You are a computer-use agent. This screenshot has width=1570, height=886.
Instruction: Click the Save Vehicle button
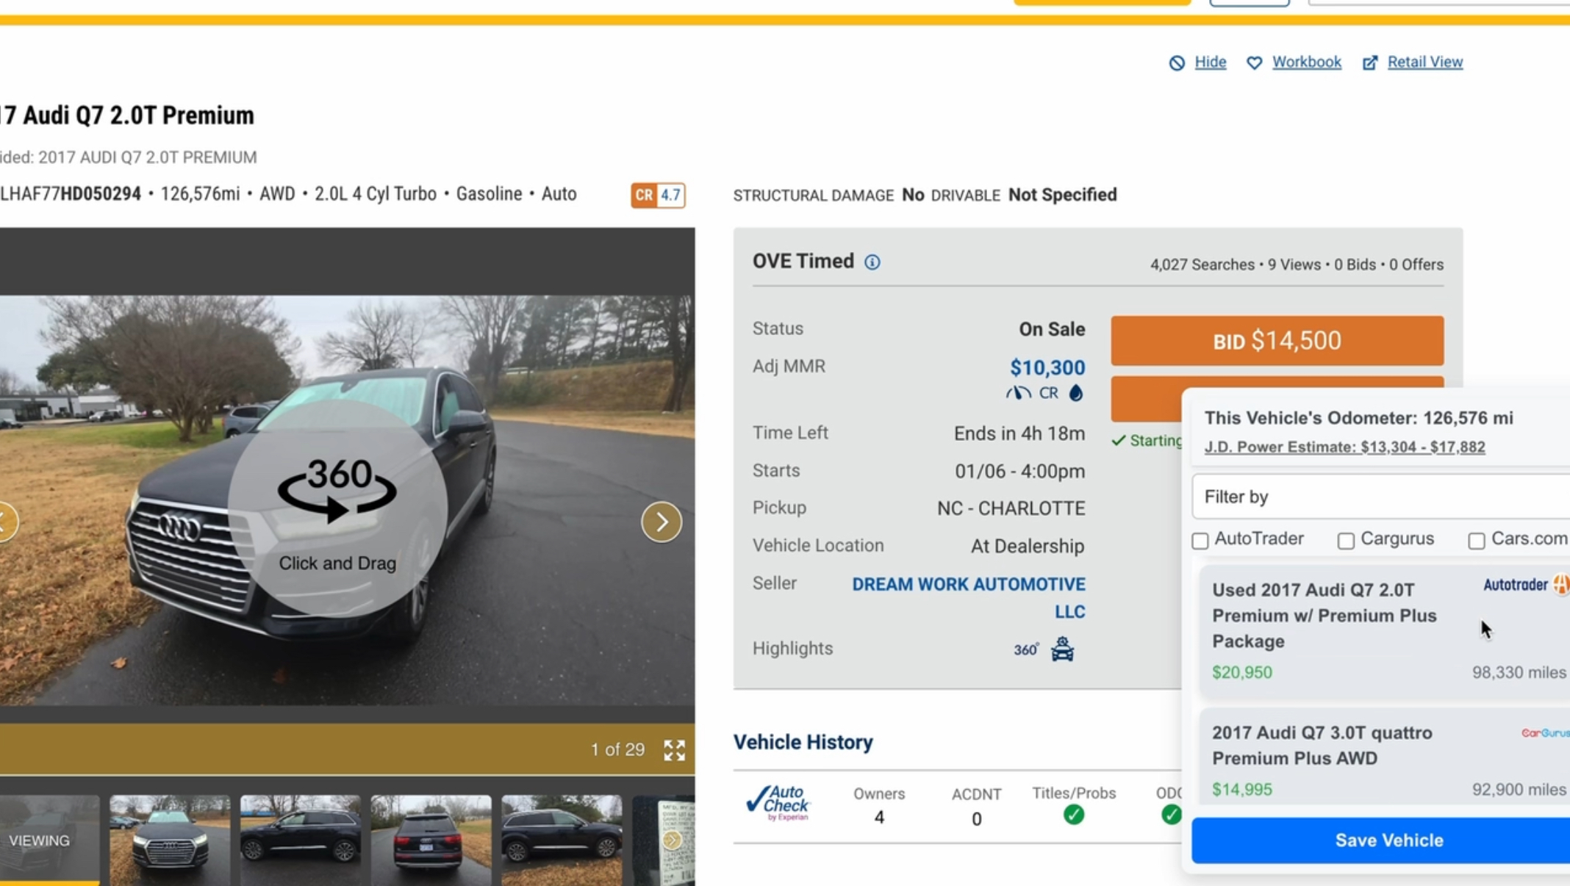pyautogui.click(x=1388, y=840)
